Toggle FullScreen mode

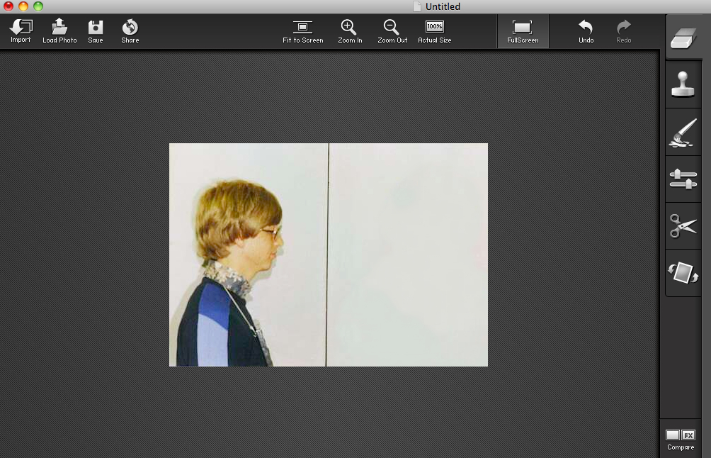(523, 31)
